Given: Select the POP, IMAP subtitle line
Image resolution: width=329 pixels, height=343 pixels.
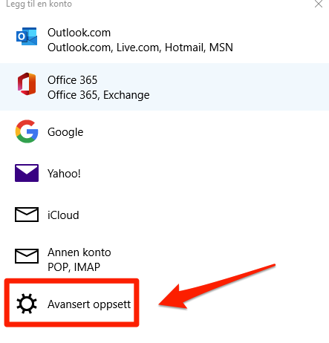Looking at the screenshot, I should coord(74,267).
